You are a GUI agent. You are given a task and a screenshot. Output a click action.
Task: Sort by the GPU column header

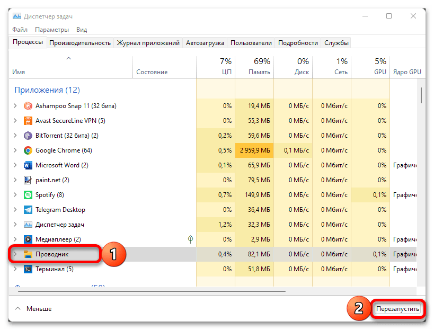(370, 67)
